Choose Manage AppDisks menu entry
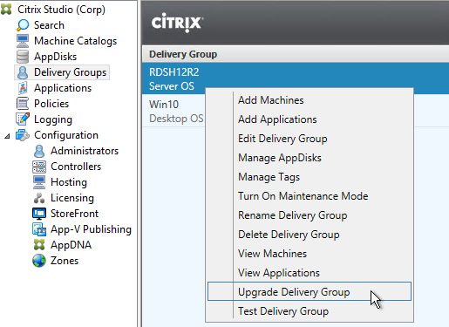The height and width of the screenshot is (327, 449). click(310, 158)
